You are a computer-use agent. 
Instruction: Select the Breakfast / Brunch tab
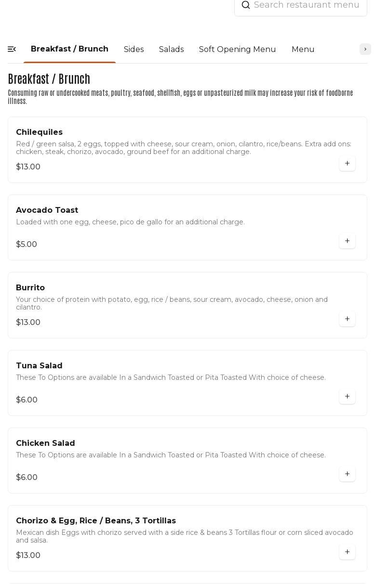click(69, 49)
